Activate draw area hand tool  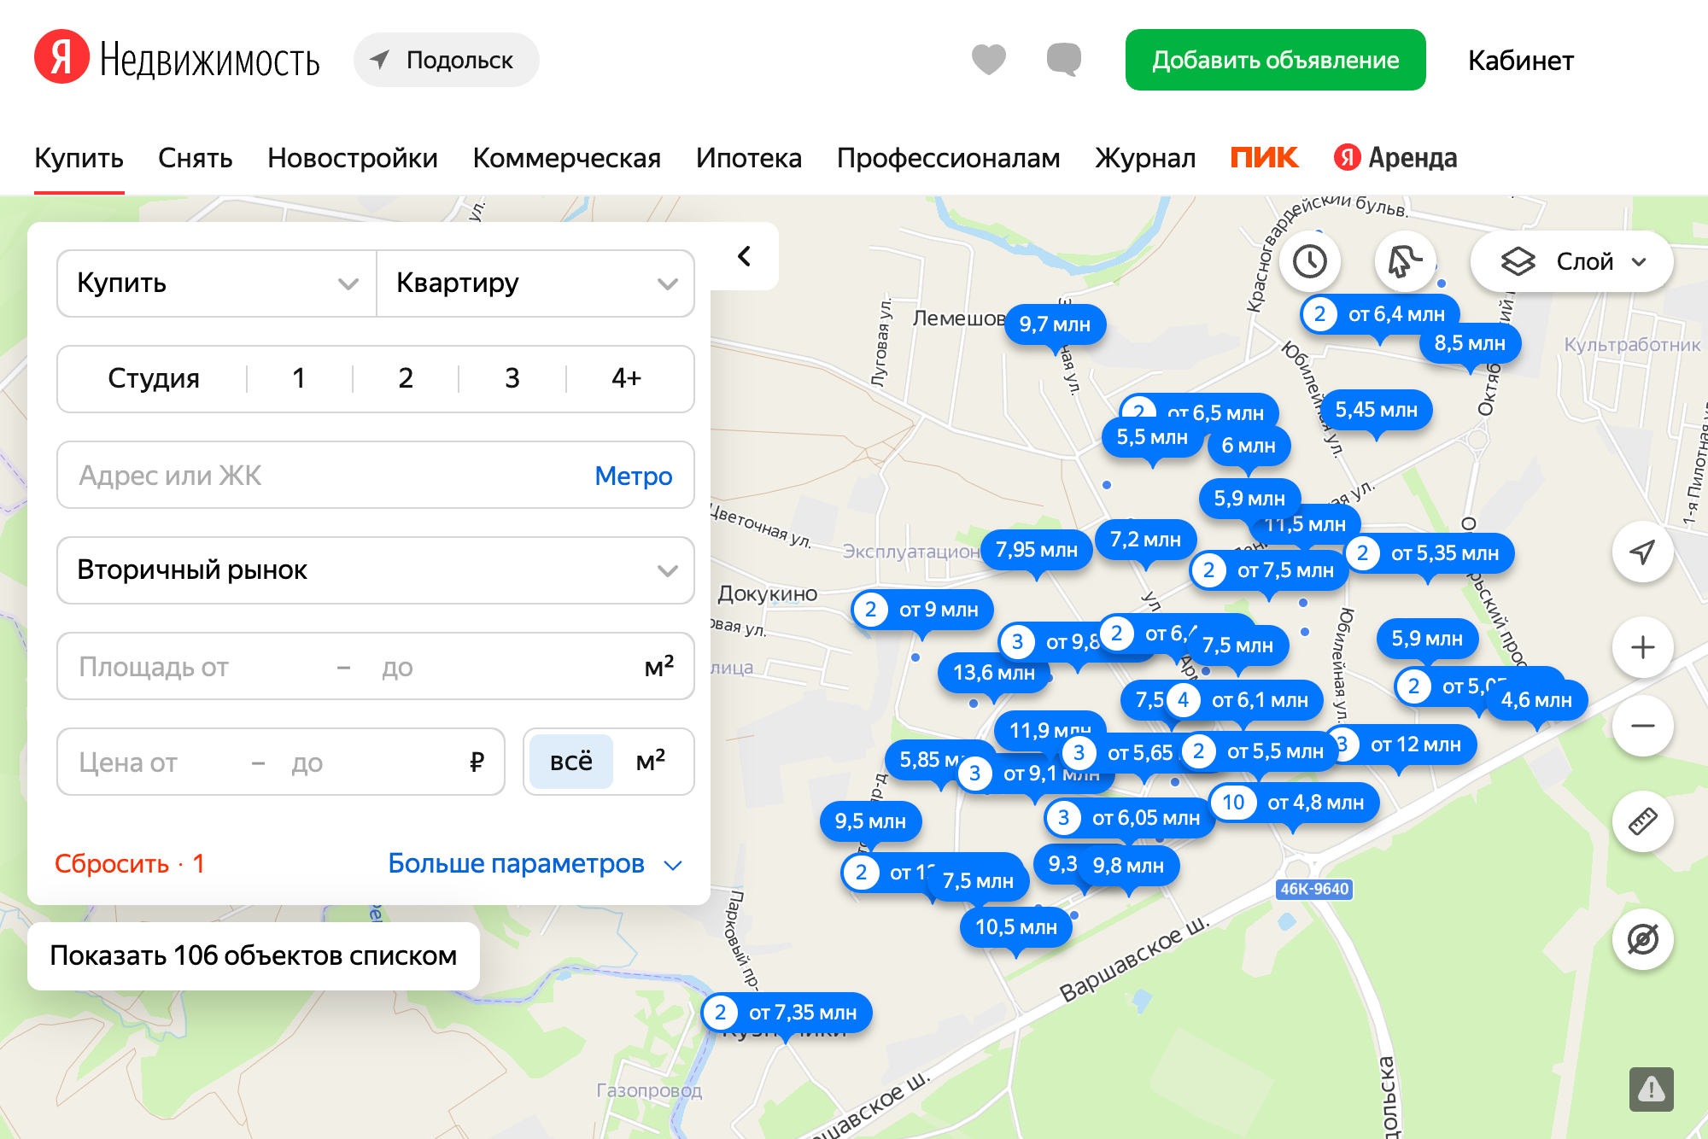1405,261
